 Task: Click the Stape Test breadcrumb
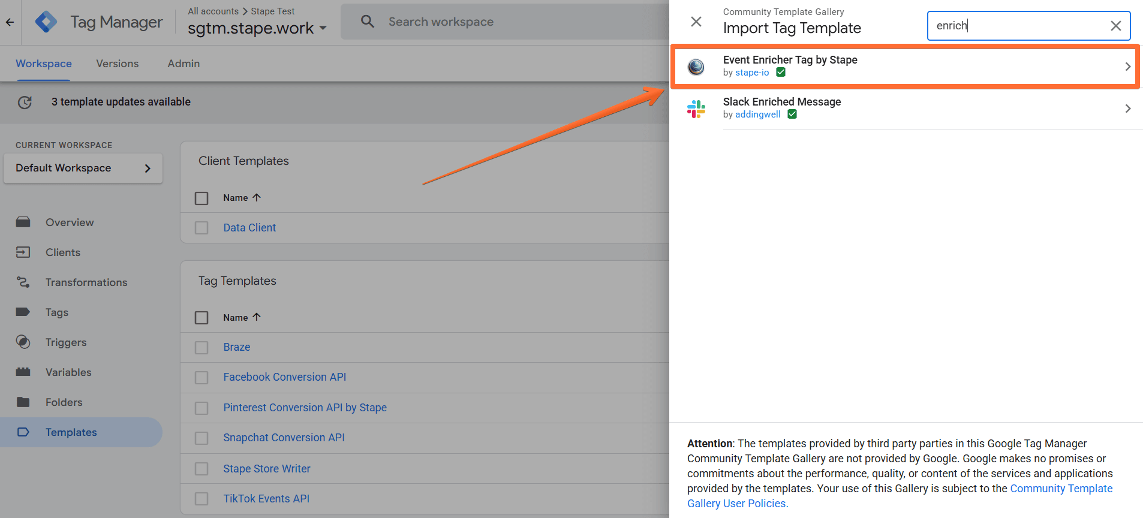[273, 11]
